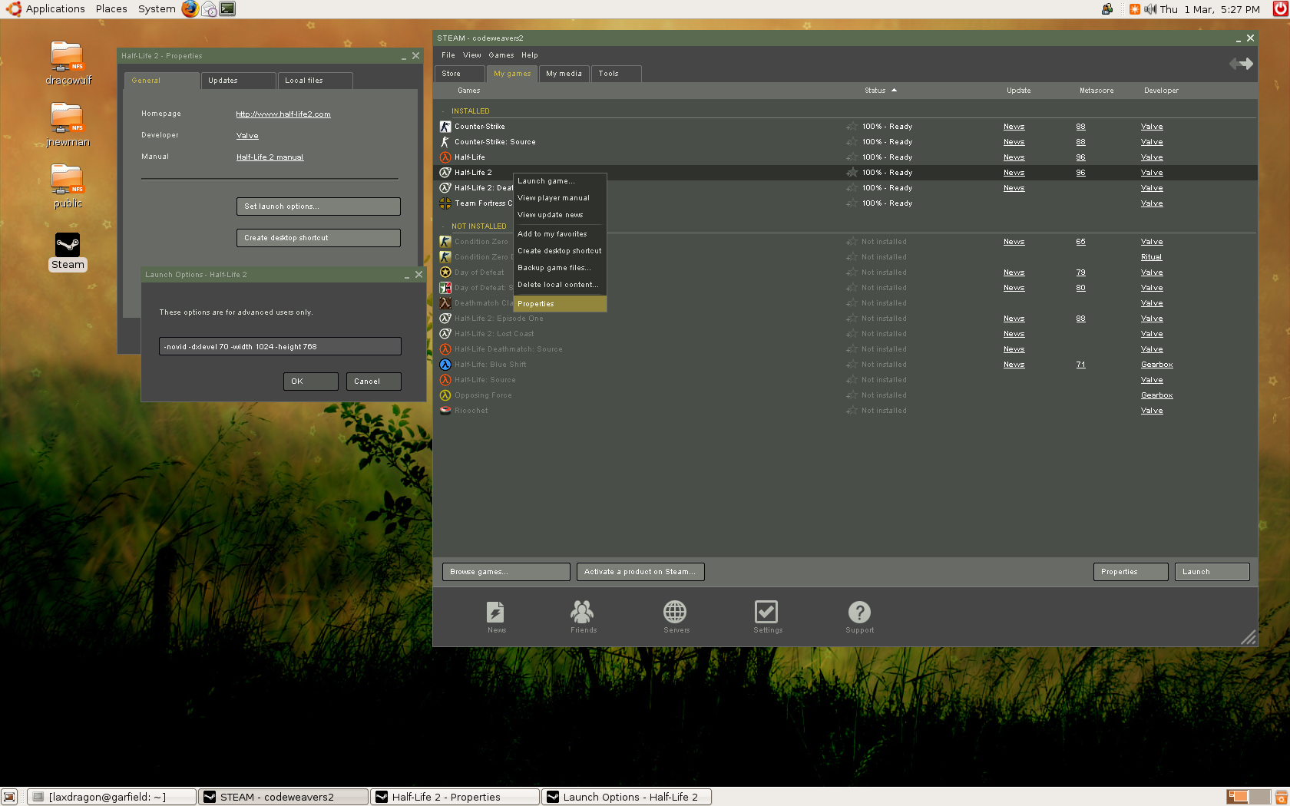This screenshot has width=1290, height=806.
Task: Toggle the favorite star next to Half-Life
Action: (x=851, y=157)
